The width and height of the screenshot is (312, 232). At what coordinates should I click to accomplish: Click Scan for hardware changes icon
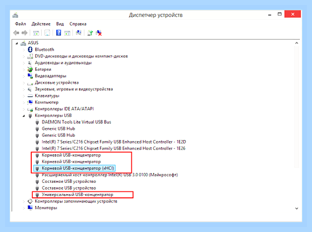click(x=79, y=33)
